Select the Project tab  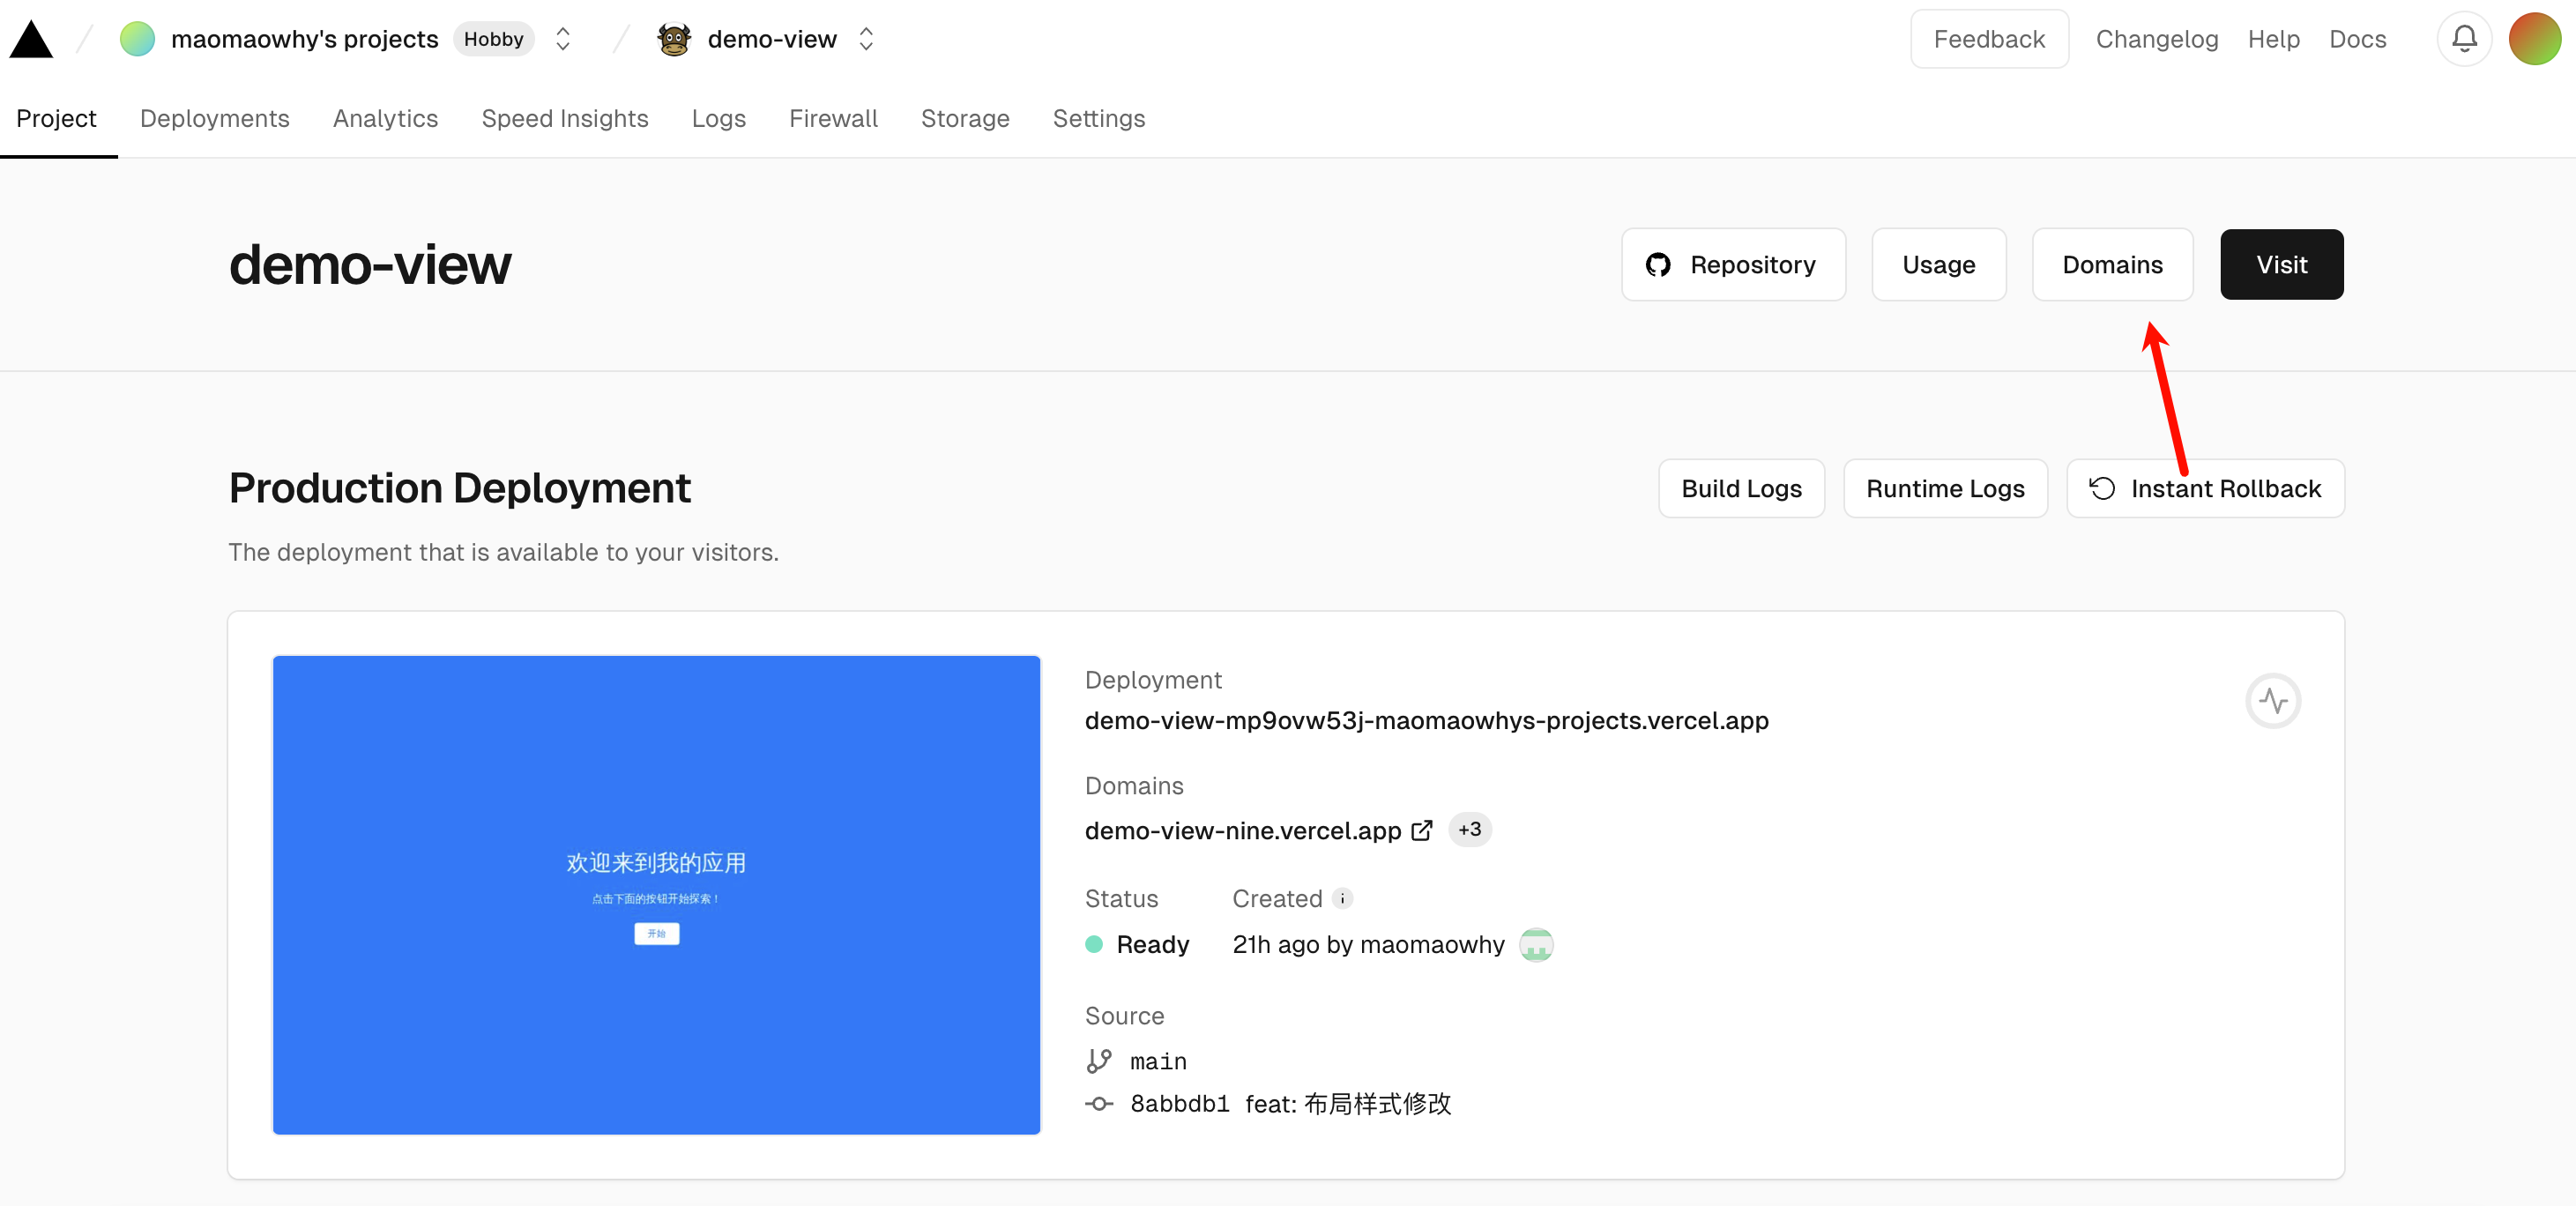coord(56,118)
